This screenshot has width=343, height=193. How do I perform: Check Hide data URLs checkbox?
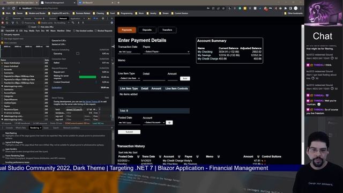pos(39,27)
